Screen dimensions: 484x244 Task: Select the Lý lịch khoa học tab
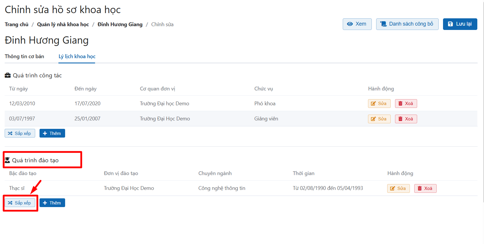pos(77,56)
